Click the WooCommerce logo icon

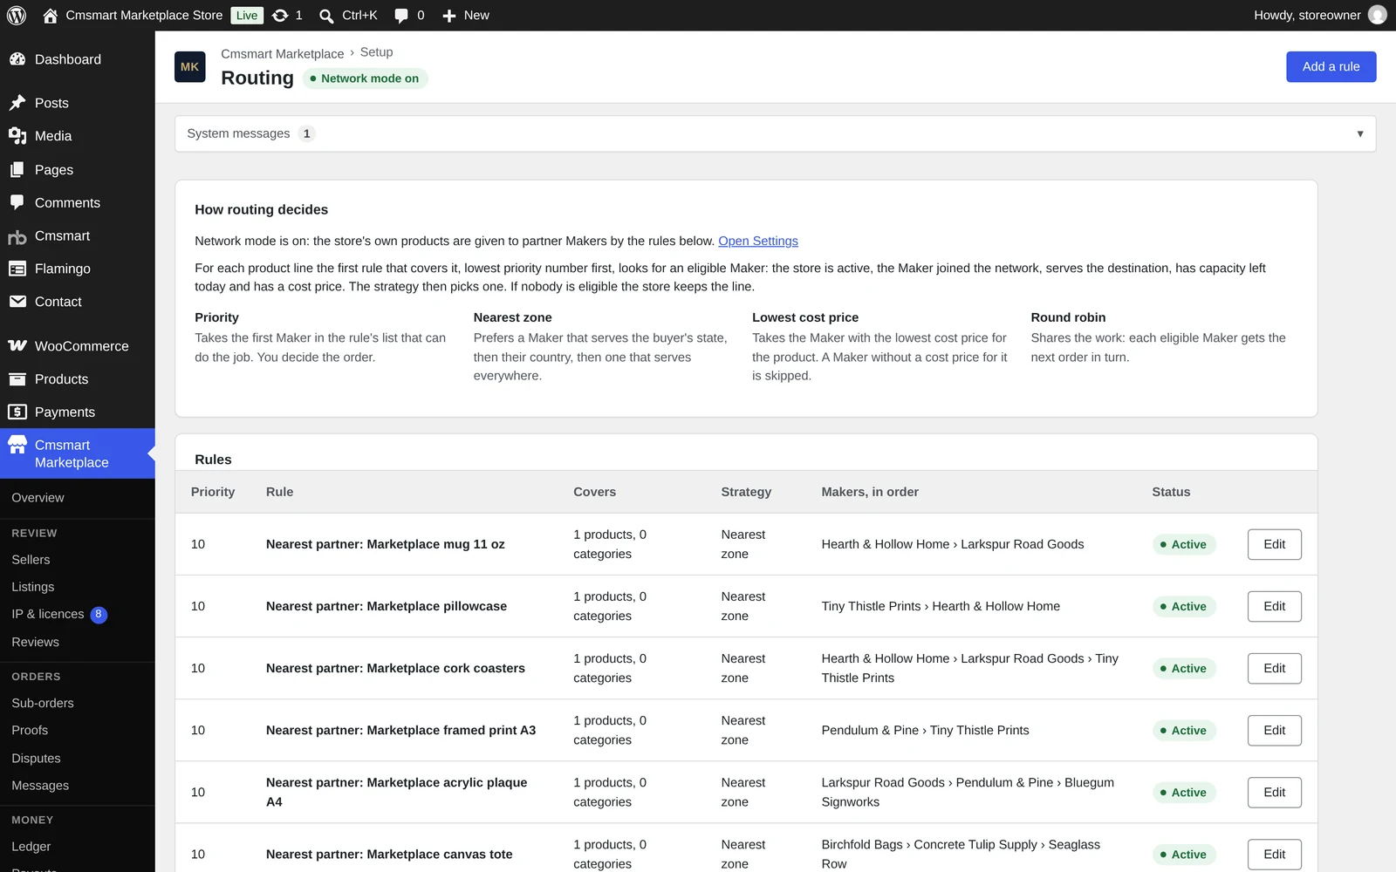click(x=17, y=346)
